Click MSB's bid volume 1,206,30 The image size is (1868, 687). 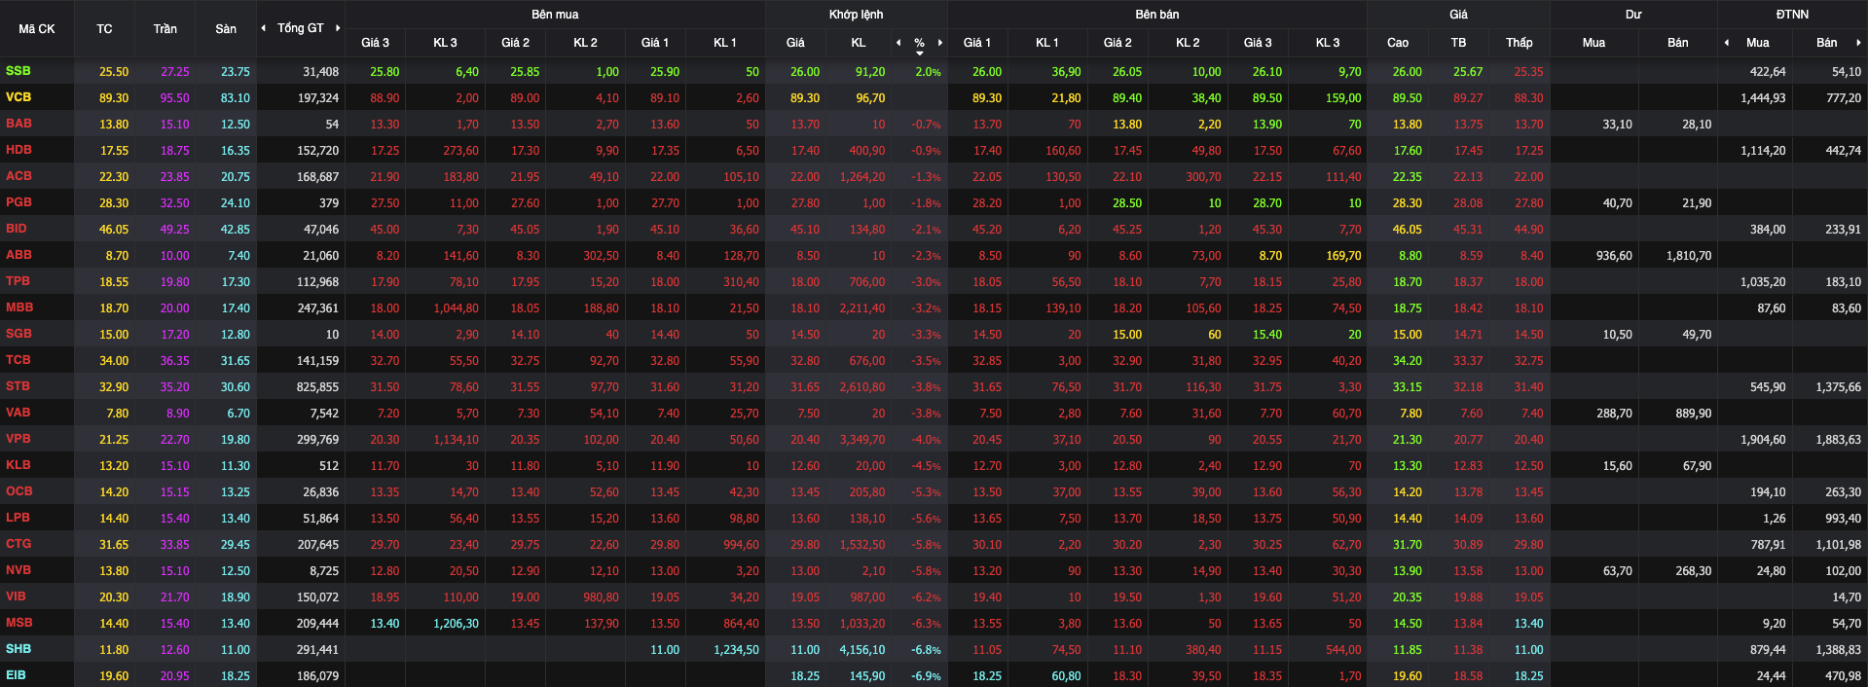click(x=456, y=624)
